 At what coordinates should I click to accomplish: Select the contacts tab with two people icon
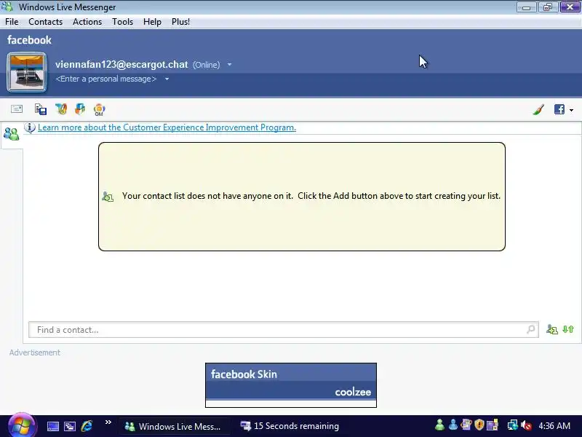pos(11,134)
